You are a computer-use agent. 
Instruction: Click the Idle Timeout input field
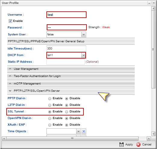click(x=66, y=49)
